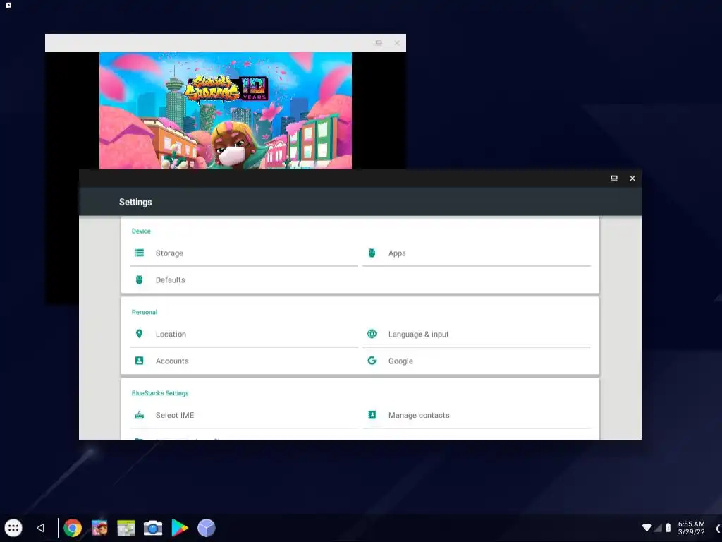The image size is (722, 542).
Task: Open Manage contacts option
Action: (x=477, y=415)
